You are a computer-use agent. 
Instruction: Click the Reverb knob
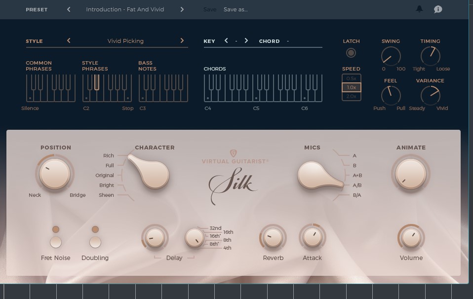pos(273,238)
